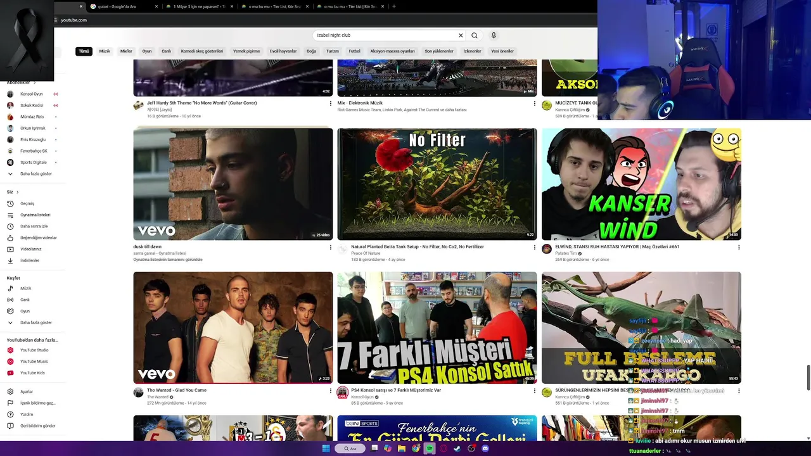Viewport: 811px width, 456px height.
Task: Open the Siz section chevron
Action: 17,192
